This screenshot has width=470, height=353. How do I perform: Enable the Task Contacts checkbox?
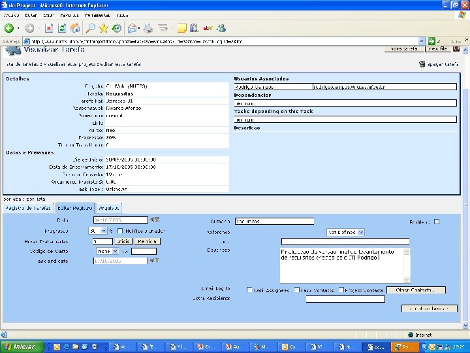(x=297, y=290)
